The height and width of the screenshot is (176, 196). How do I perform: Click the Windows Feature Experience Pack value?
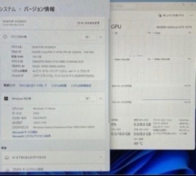[x=64, y=127]
